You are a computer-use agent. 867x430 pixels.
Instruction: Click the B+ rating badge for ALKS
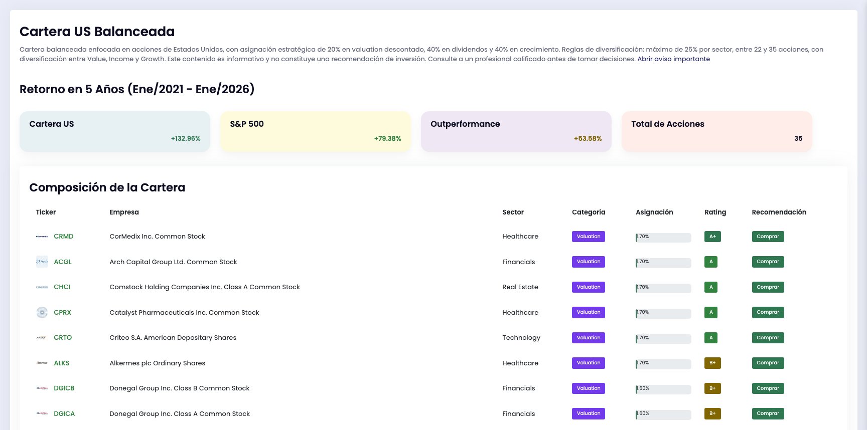pos(712,363)
